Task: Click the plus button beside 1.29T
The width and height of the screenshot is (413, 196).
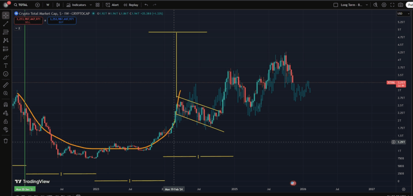Action: (394, 142)
